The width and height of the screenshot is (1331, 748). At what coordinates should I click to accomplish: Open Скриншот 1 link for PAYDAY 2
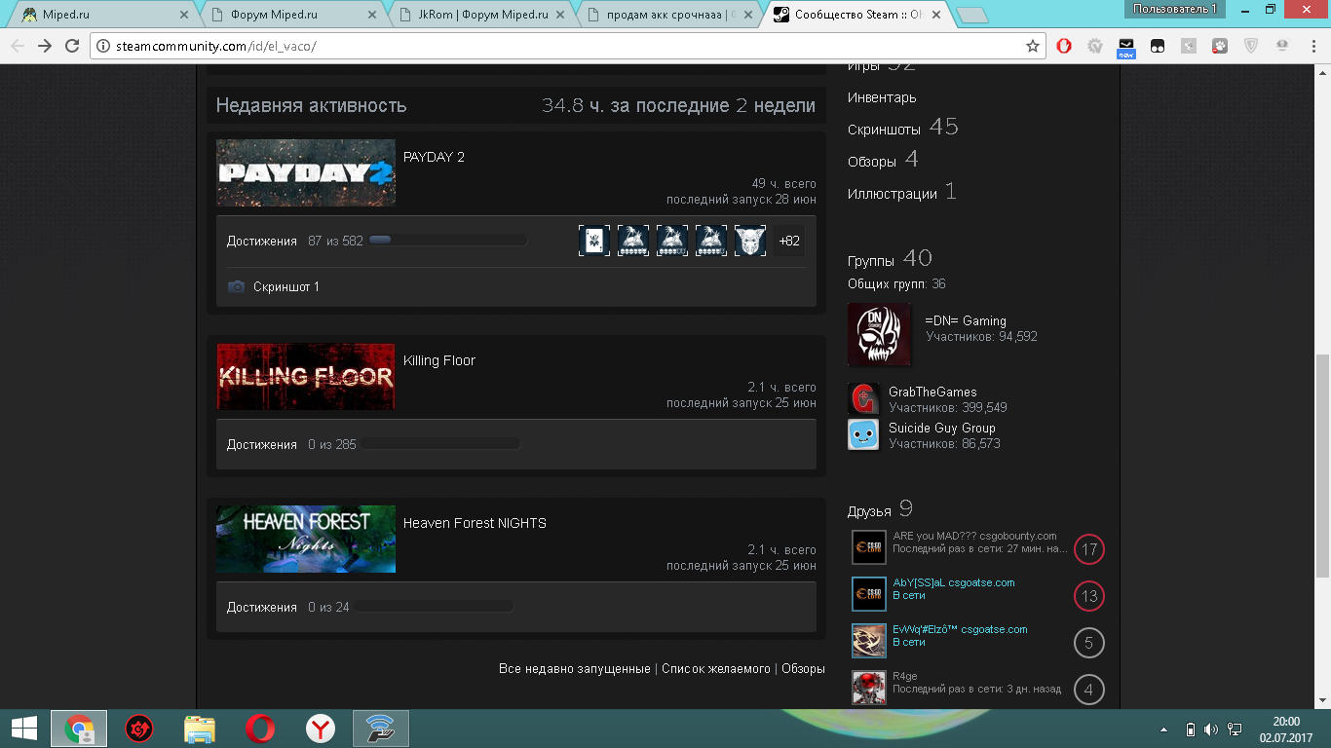[286, 287]
